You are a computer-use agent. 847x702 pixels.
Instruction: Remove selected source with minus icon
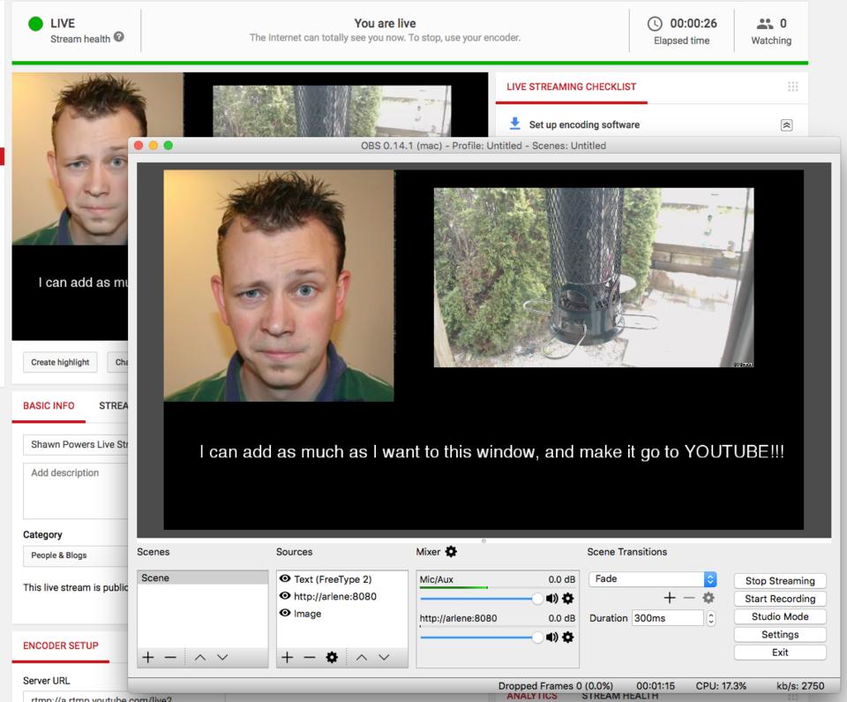coord(310,657)
